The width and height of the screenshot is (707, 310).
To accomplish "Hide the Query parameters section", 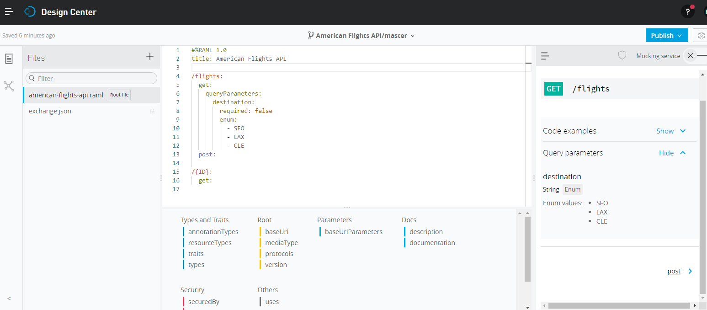I will tap(672, 153).
